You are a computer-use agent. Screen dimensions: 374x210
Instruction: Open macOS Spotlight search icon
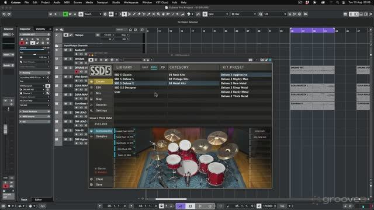pyautogui.click(x=337, y=2)
